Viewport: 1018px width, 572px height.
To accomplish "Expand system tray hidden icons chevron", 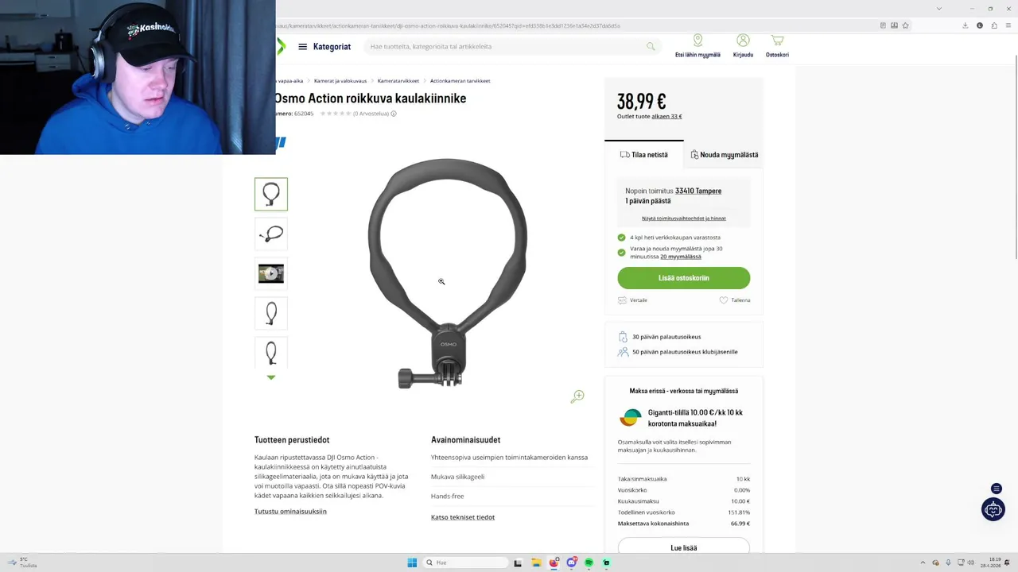I will pyautogui.click(x=923, y=562).
